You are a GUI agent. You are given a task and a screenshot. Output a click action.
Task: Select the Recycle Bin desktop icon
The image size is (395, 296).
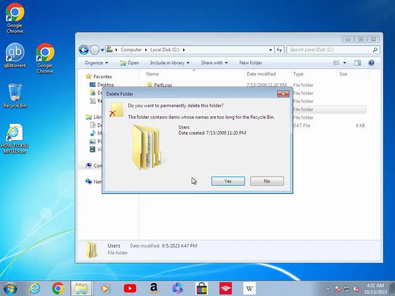pos(15,96)
